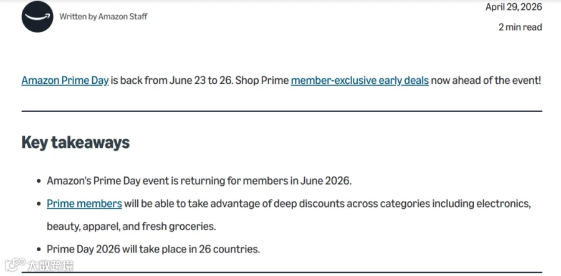This screenshot has width=561, height=276.
Task: Select the Key takeaways heading
Action: (x=75, y=142)
